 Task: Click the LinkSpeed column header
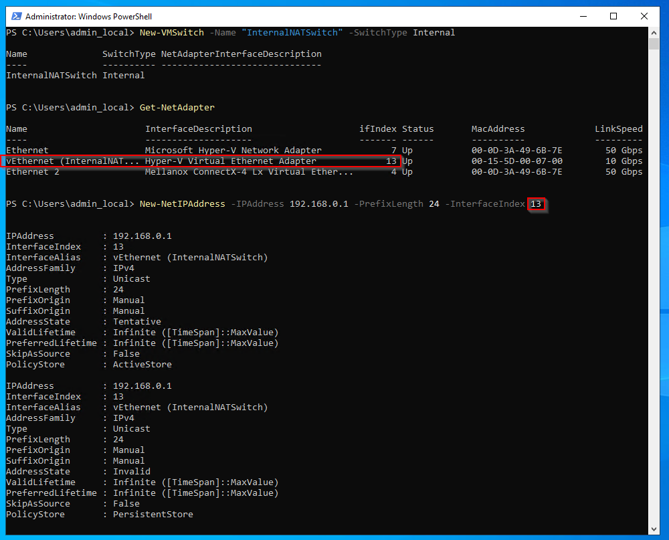click(x=619, y=129)
